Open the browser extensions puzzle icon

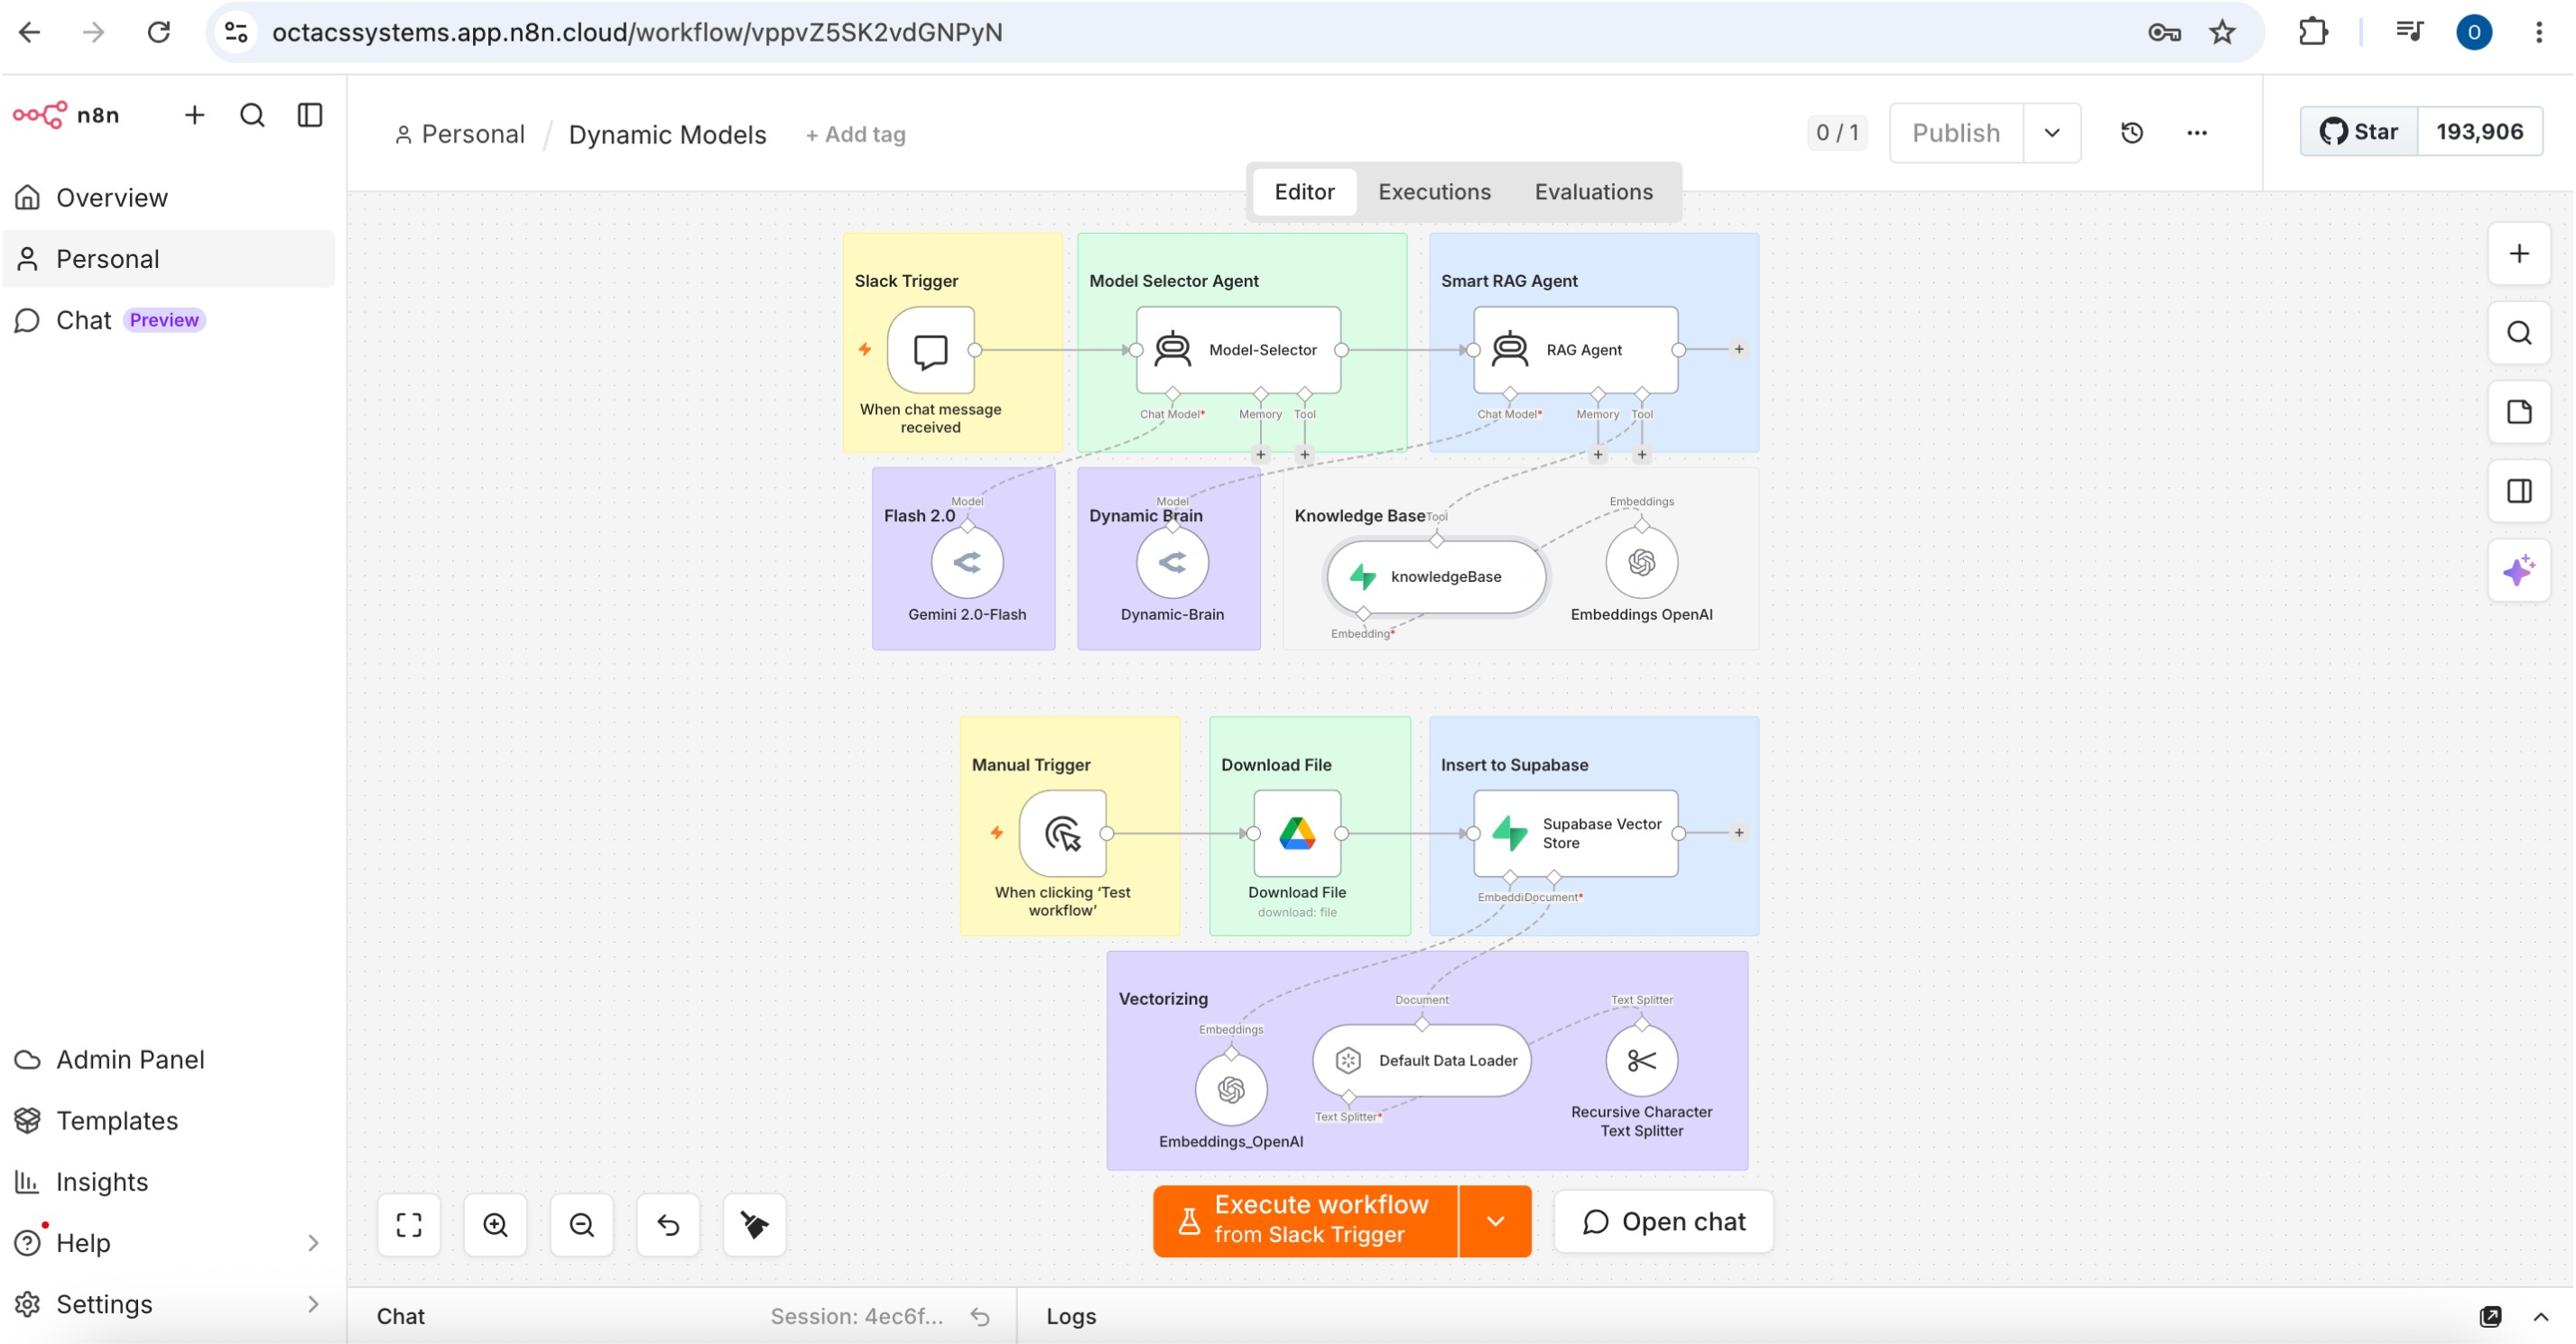[2313, 33]
